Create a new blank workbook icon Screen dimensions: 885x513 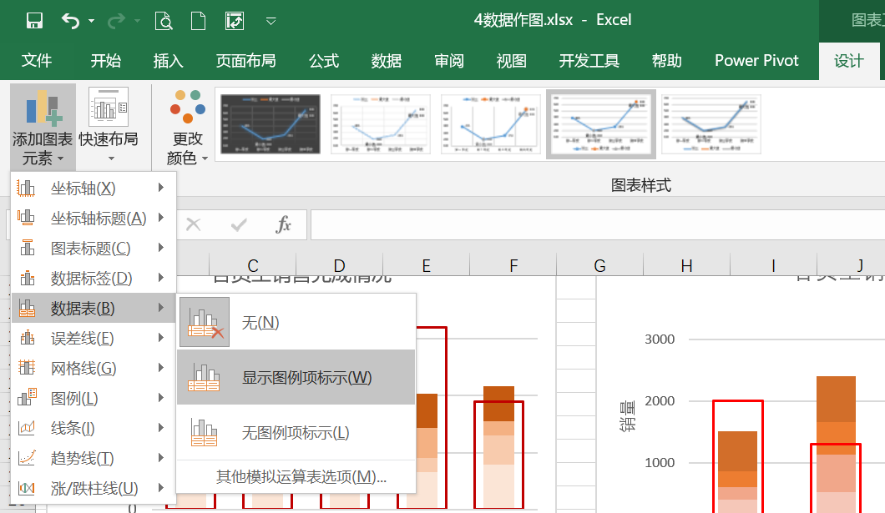(x=198, y=21)
